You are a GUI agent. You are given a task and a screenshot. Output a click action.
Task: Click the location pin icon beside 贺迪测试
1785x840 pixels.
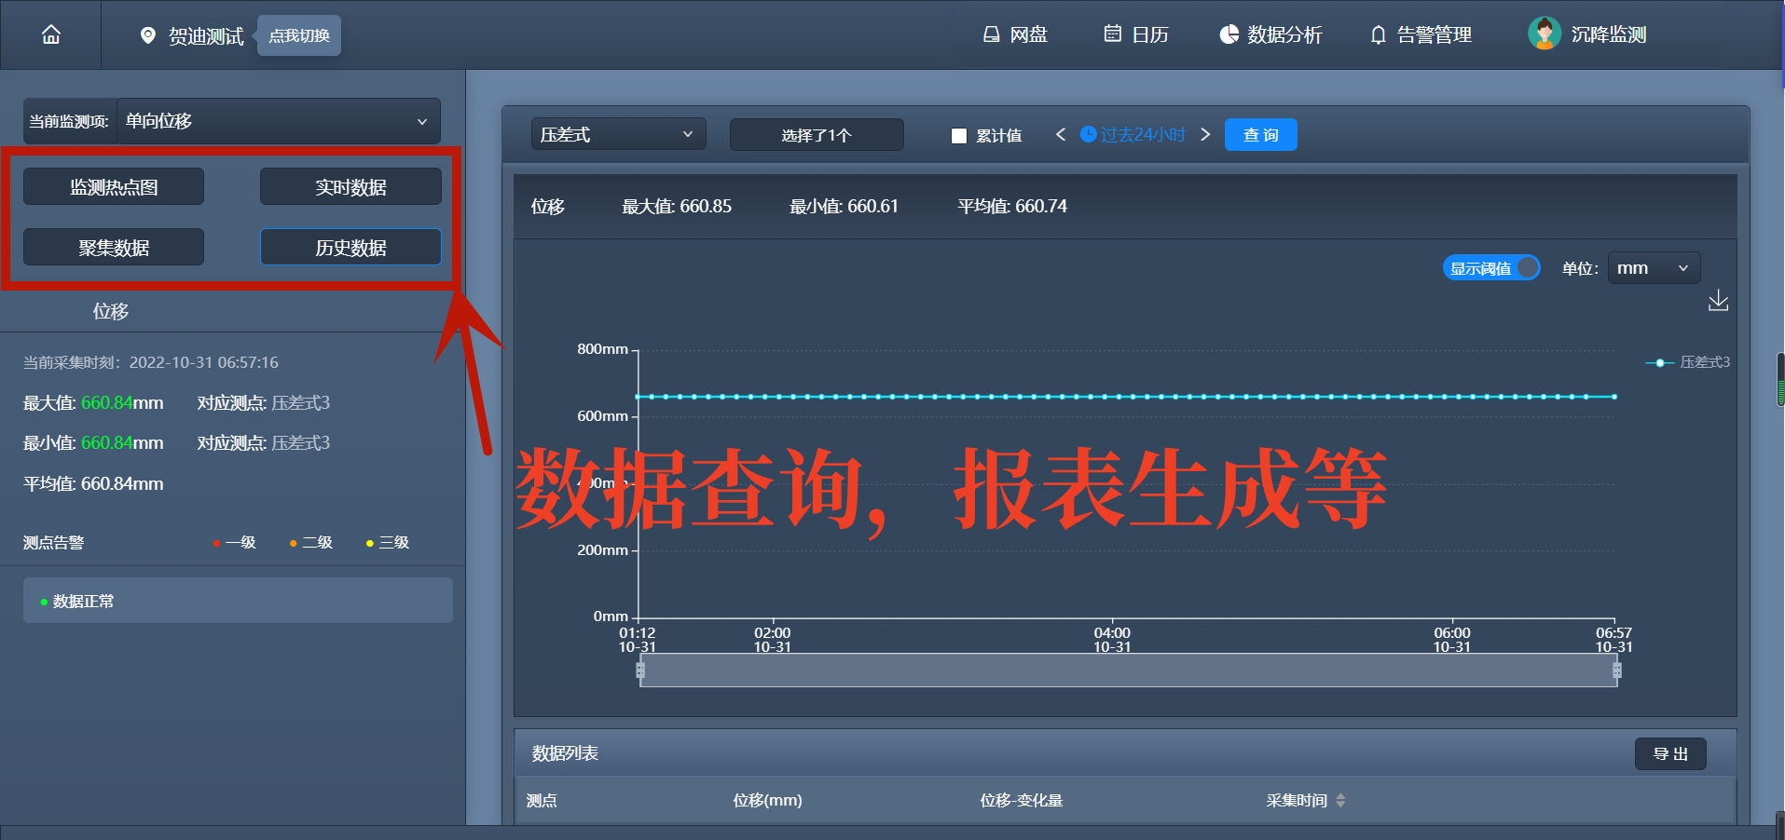pyautogui.click(x=147, y=35)
